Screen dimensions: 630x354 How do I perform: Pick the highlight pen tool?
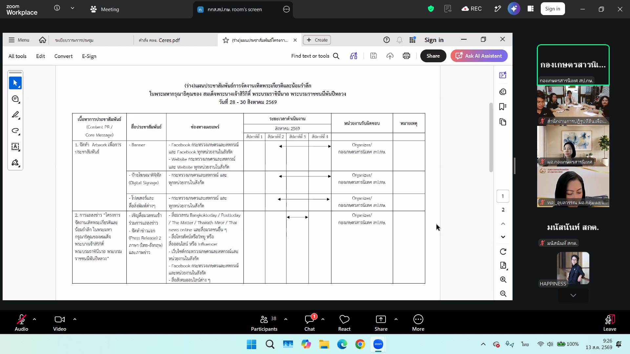point(15,115)
